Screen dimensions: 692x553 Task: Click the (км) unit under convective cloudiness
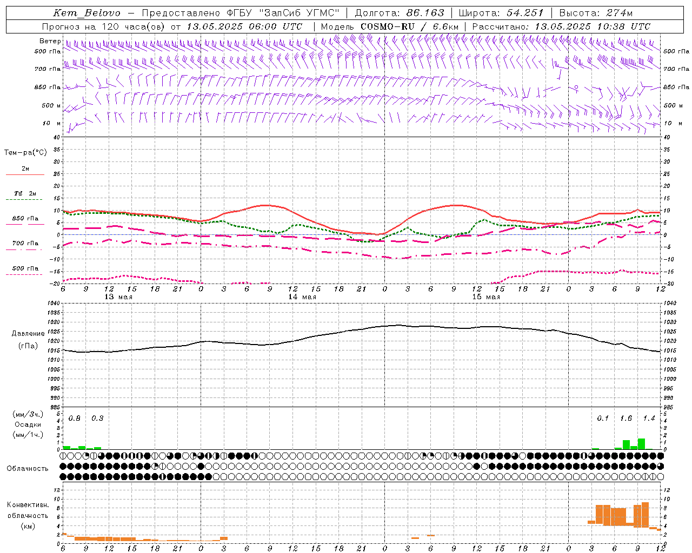[x=28, y=526]
